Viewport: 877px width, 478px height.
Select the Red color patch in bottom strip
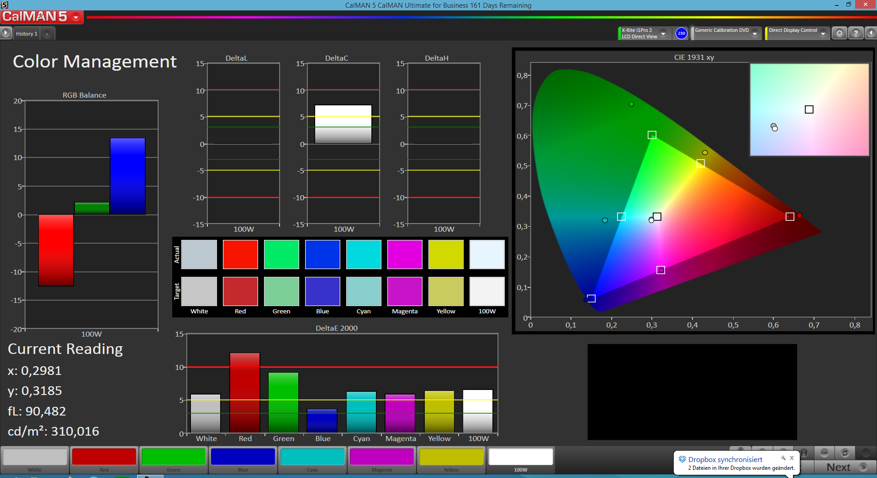(x=104, y=457)
